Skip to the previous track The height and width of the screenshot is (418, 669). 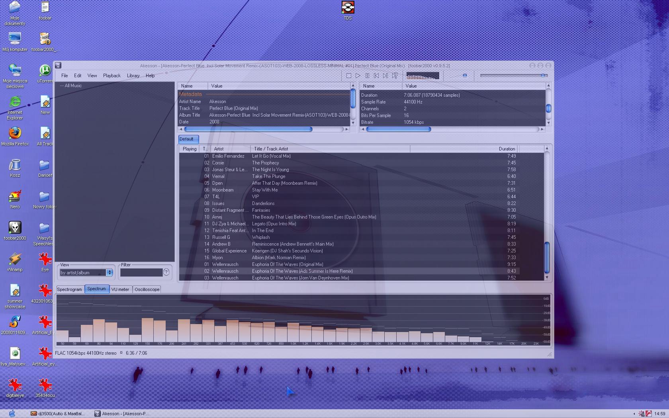pyautogui.click(x=376, y=76)
